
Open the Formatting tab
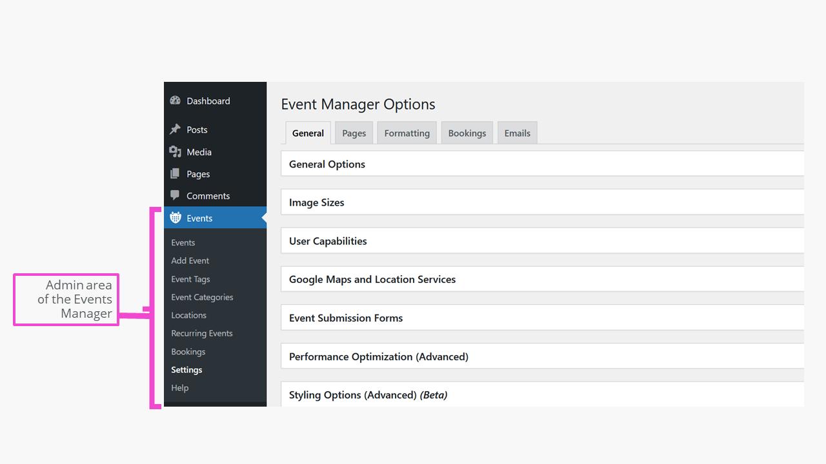tap(407, 133)
